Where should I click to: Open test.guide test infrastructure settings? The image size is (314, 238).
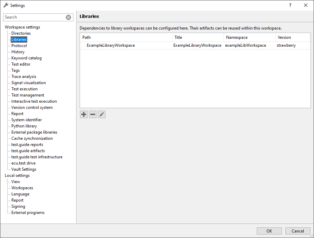[x=37, y=157]
